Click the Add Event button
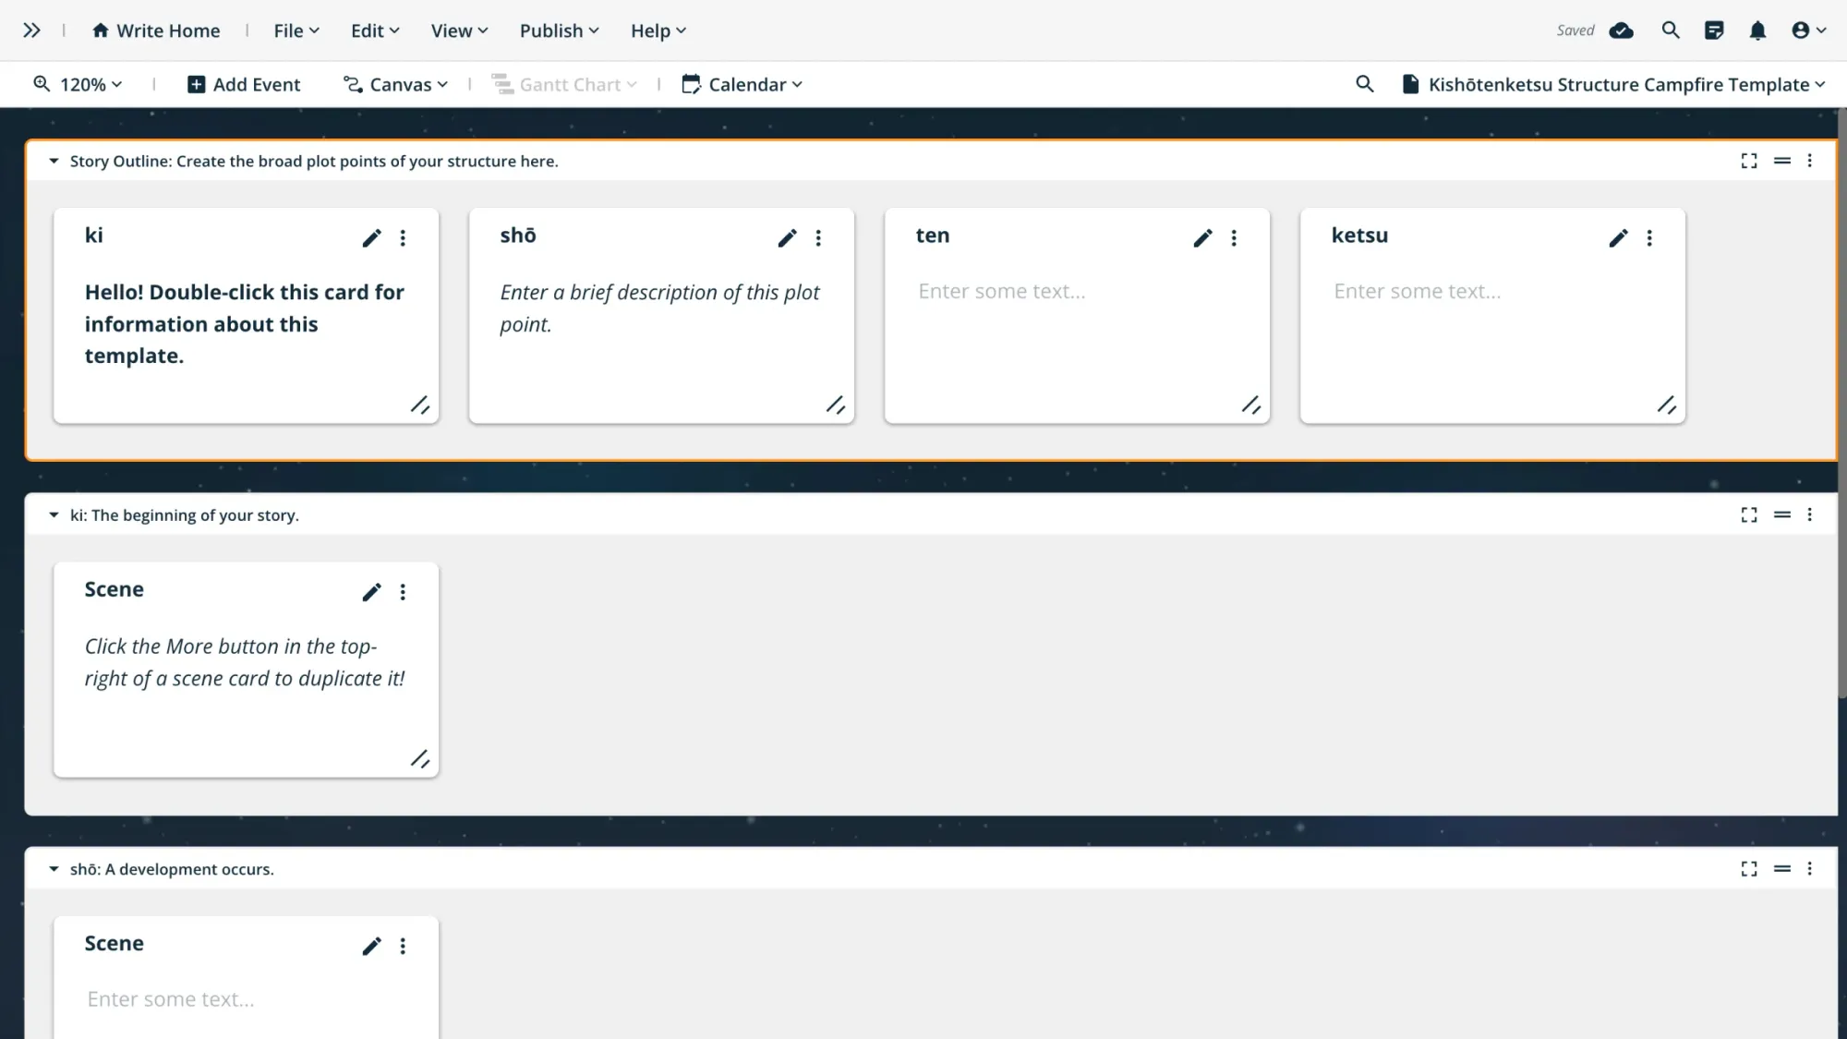This screenshot has height=1039, width=1847. pyautogui.click(x=244, y=84)
